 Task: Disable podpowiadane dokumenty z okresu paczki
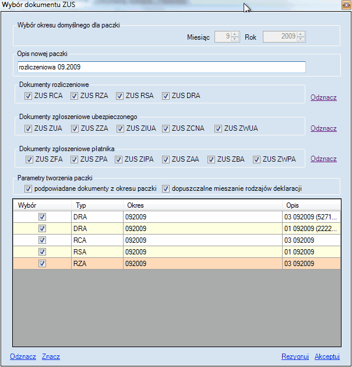tap(29, 189)
